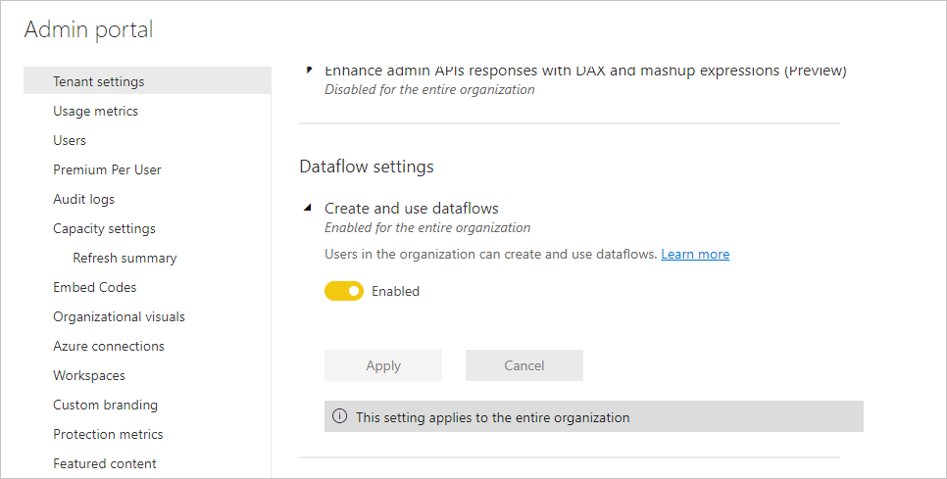This screenshot has width=947, height=479.
Task: Select Refresh summary sub-item
Action: [125, 258]
